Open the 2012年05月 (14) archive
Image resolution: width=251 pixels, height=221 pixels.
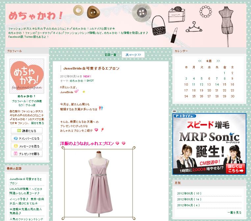pyautogui.click(x=189, y=199)
